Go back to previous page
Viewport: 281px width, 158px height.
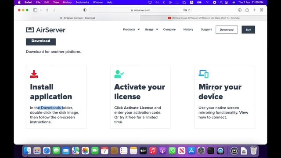[x=47, y=10]
